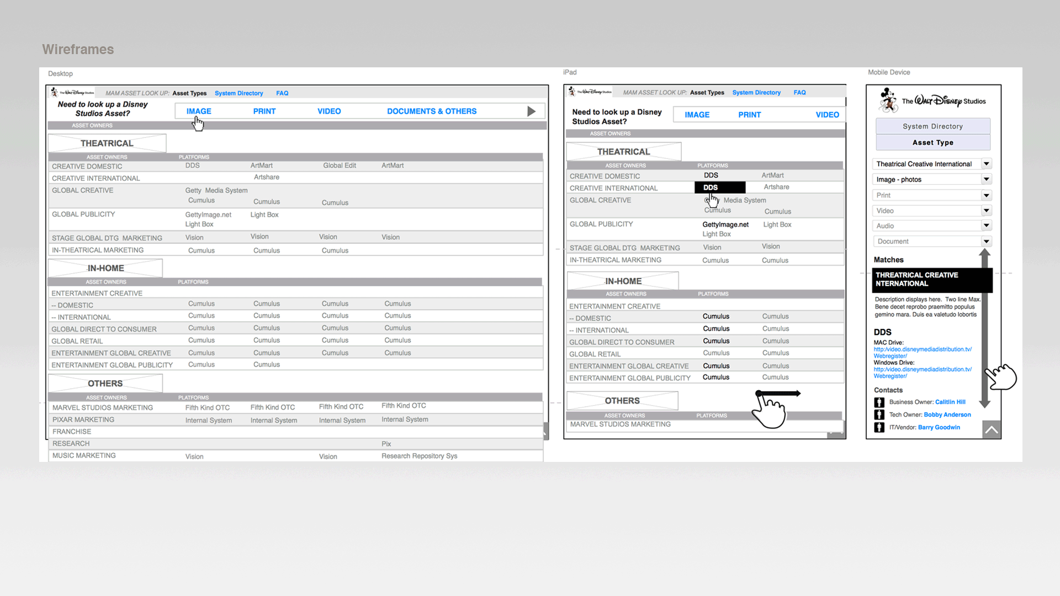Click MARVEL STUDIOS MARKETING row in iPad

coord(705,424)
